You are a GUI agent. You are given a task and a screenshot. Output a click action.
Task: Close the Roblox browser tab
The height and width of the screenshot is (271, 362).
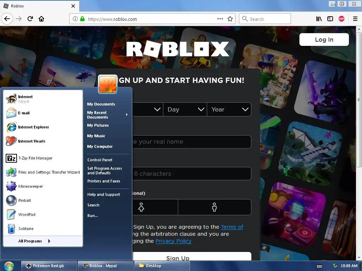(x=73, y=6)
